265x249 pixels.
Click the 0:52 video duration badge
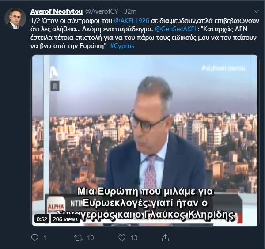pyautogui.click(x=42, y=219)
